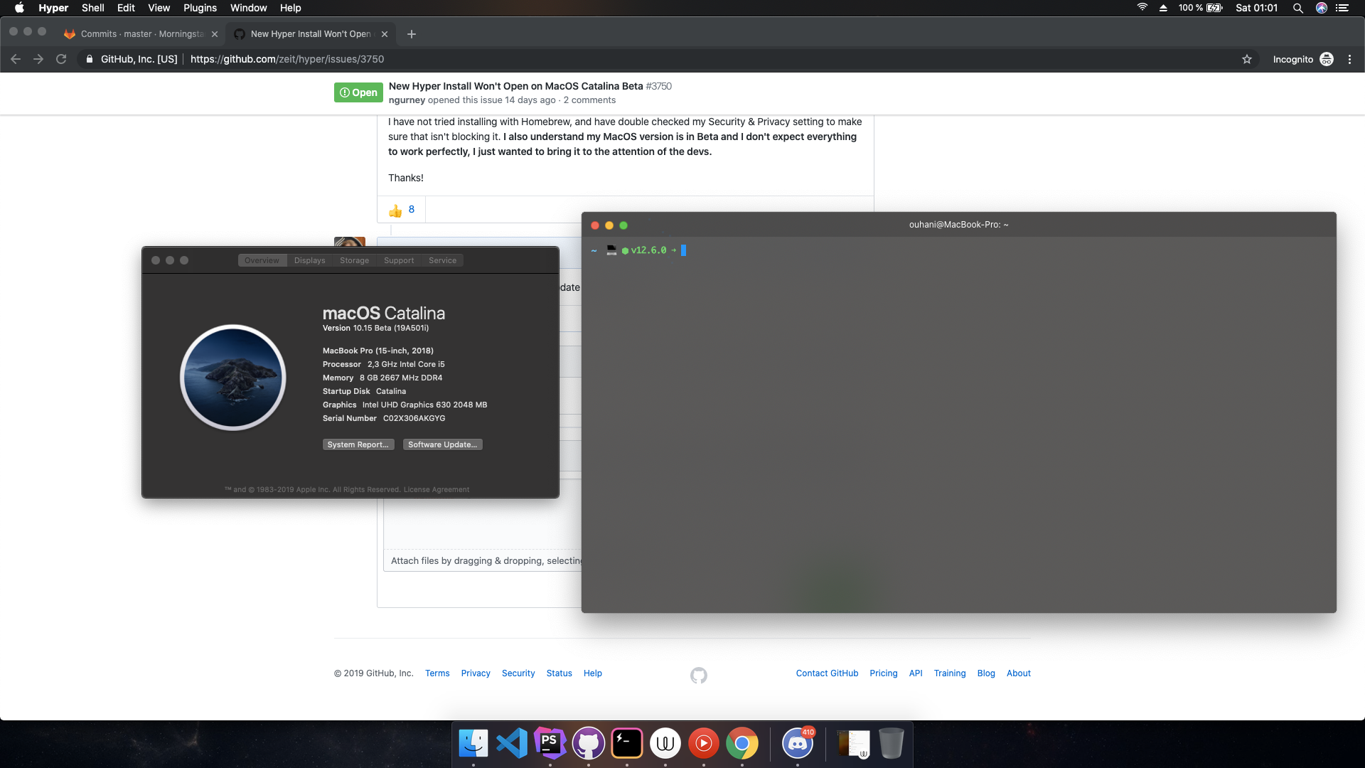Open Discord from the dock

pyautogui.click(x=798, y=744)
